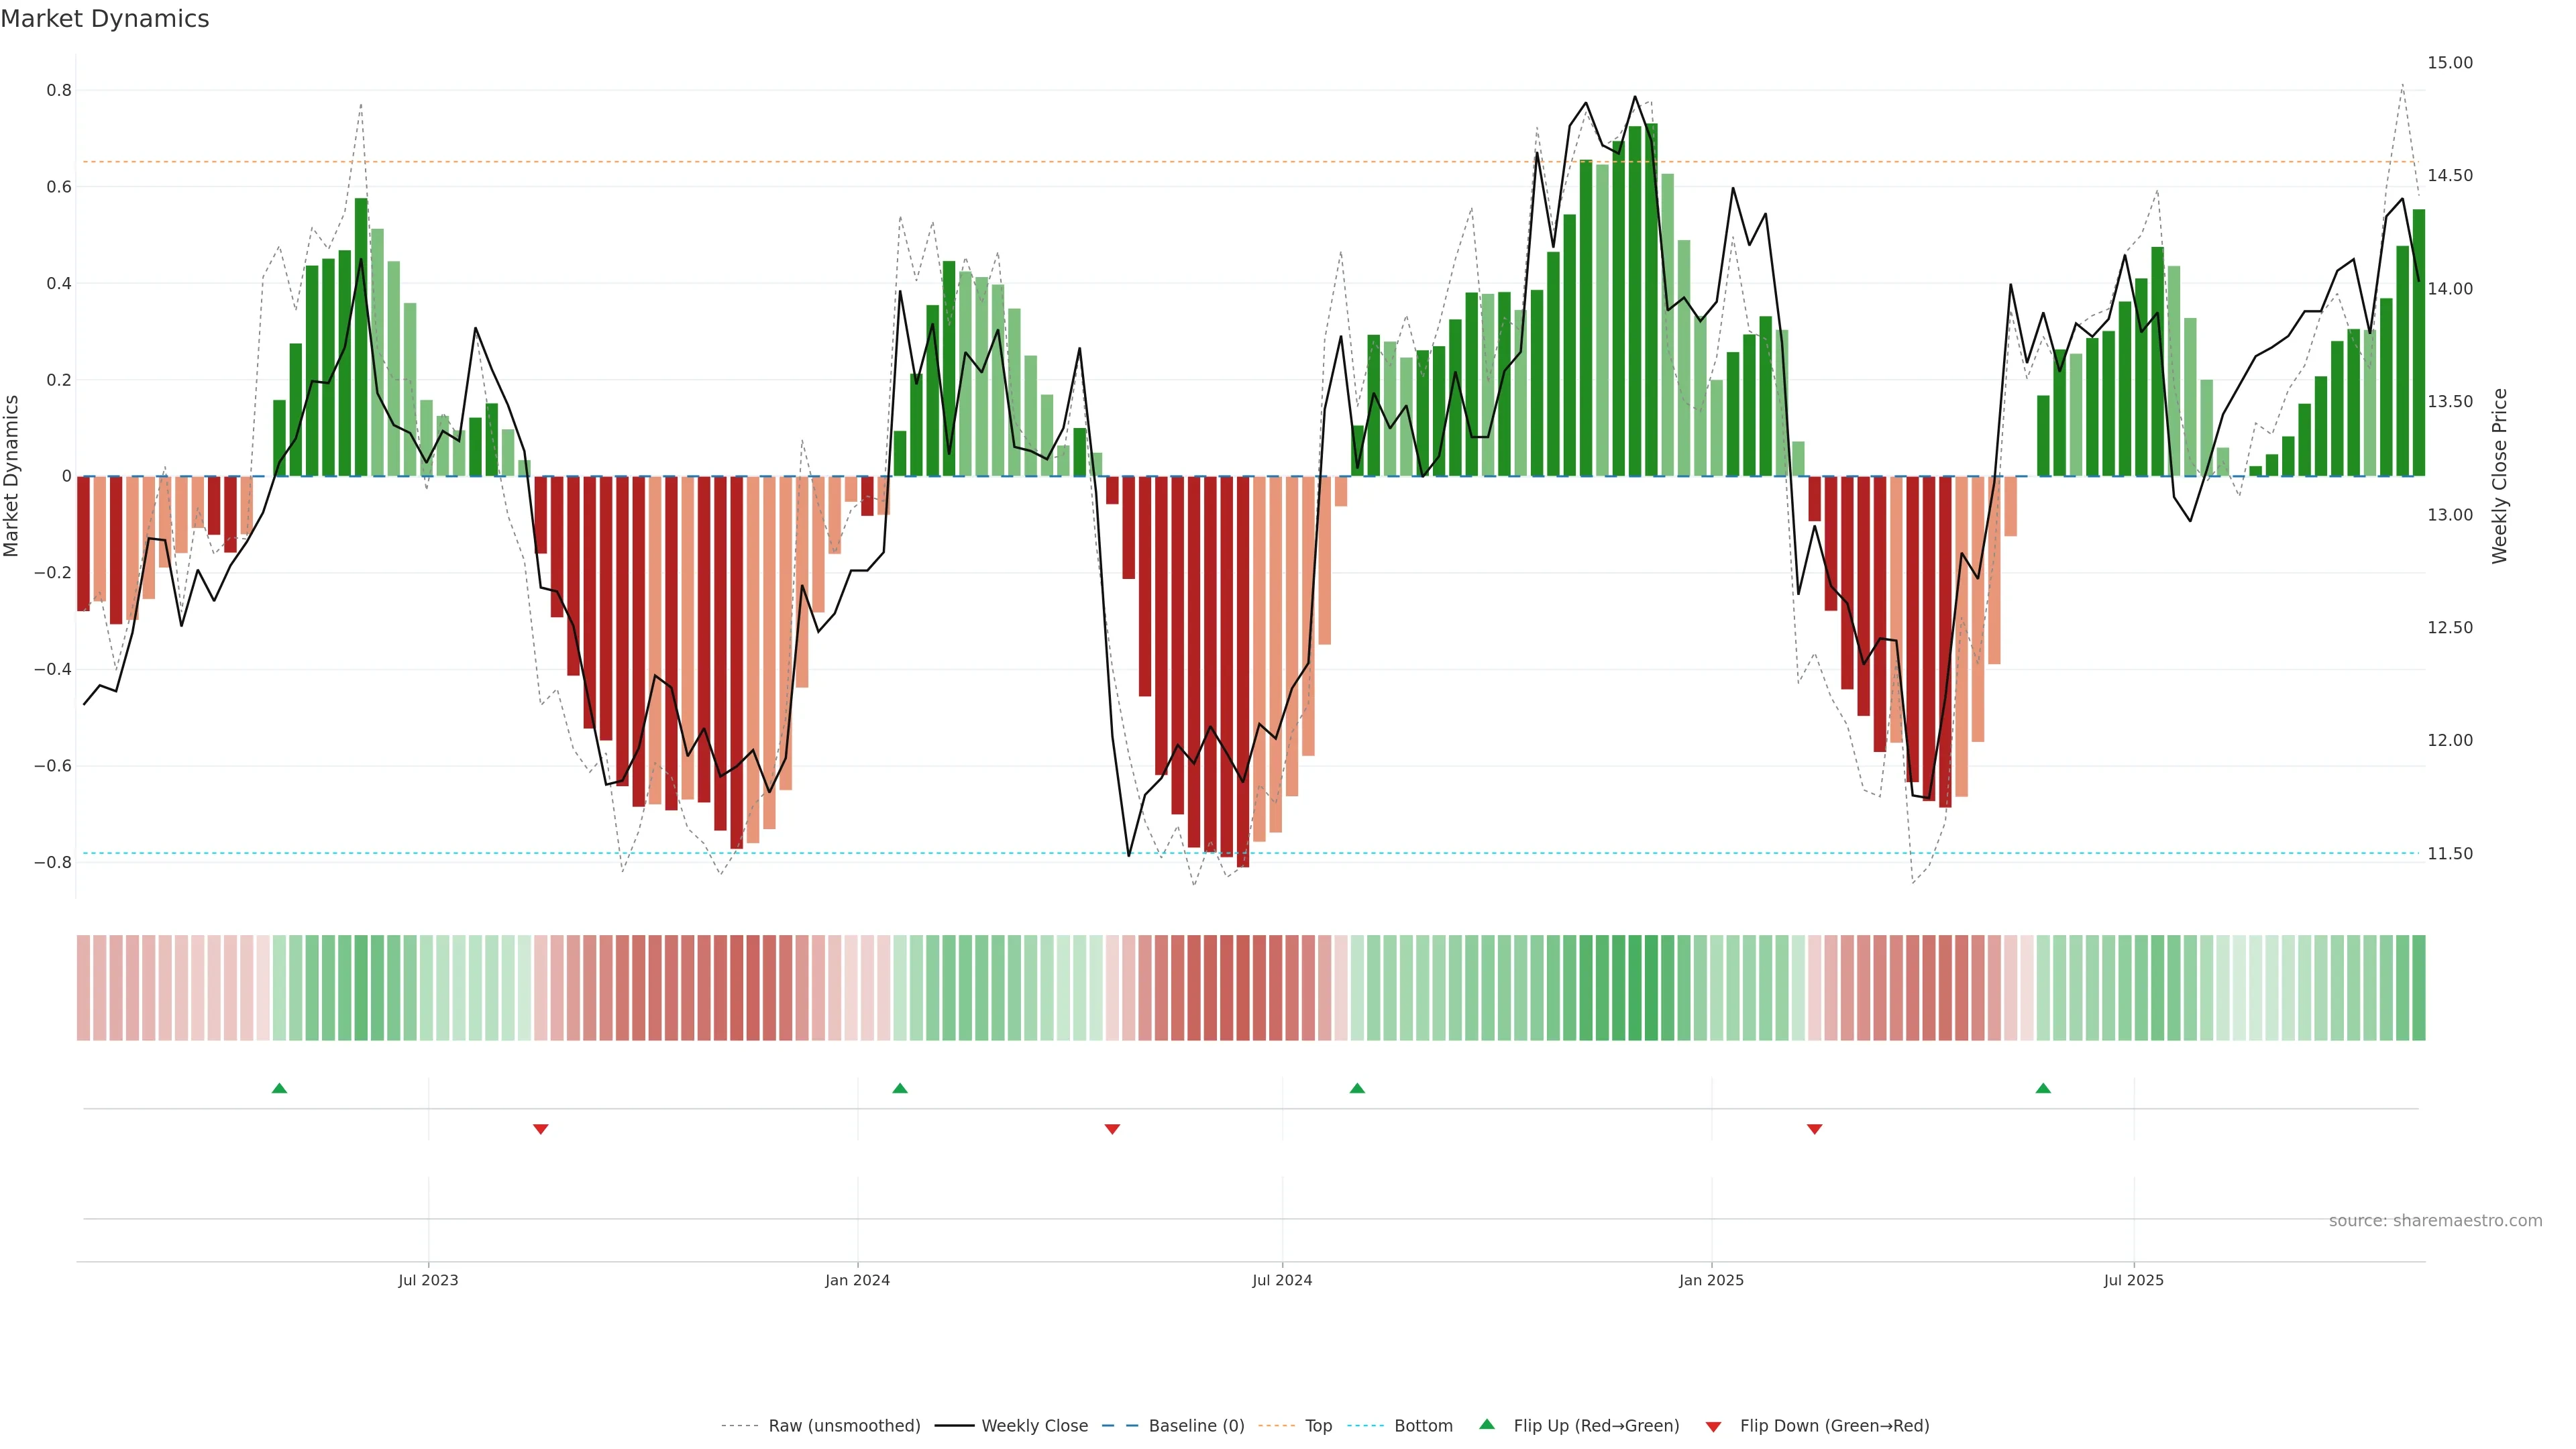
Task: Toggle the Top legend entry
Action: (x=1318, y=1426)
